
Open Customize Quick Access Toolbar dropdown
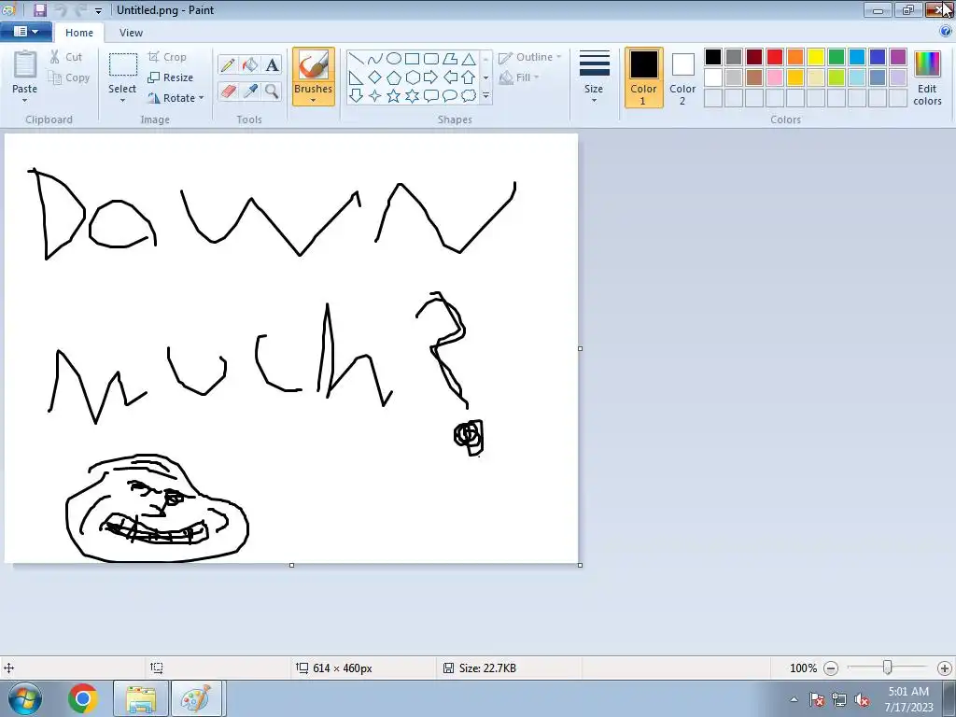[x=98, y=10]
